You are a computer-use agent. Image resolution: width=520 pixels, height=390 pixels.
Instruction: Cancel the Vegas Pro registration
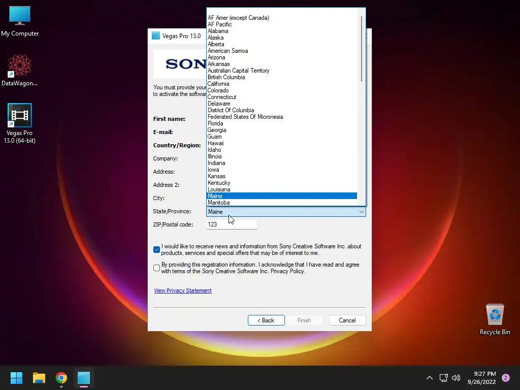point(347,320)
